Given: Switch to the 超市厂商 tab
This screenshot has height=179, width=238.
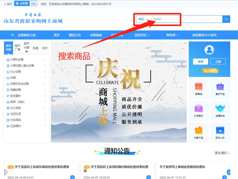Looking at the screenshot, I should [x=17, y=48].
